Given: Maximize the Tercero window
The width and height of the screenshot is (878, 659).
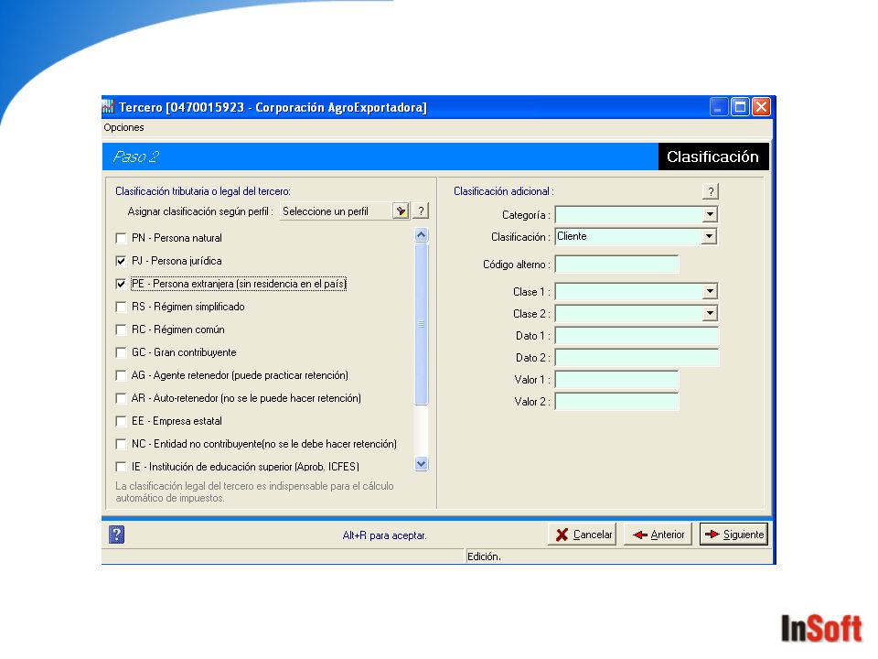Looking at the screenshot, I should pos(740,106).
